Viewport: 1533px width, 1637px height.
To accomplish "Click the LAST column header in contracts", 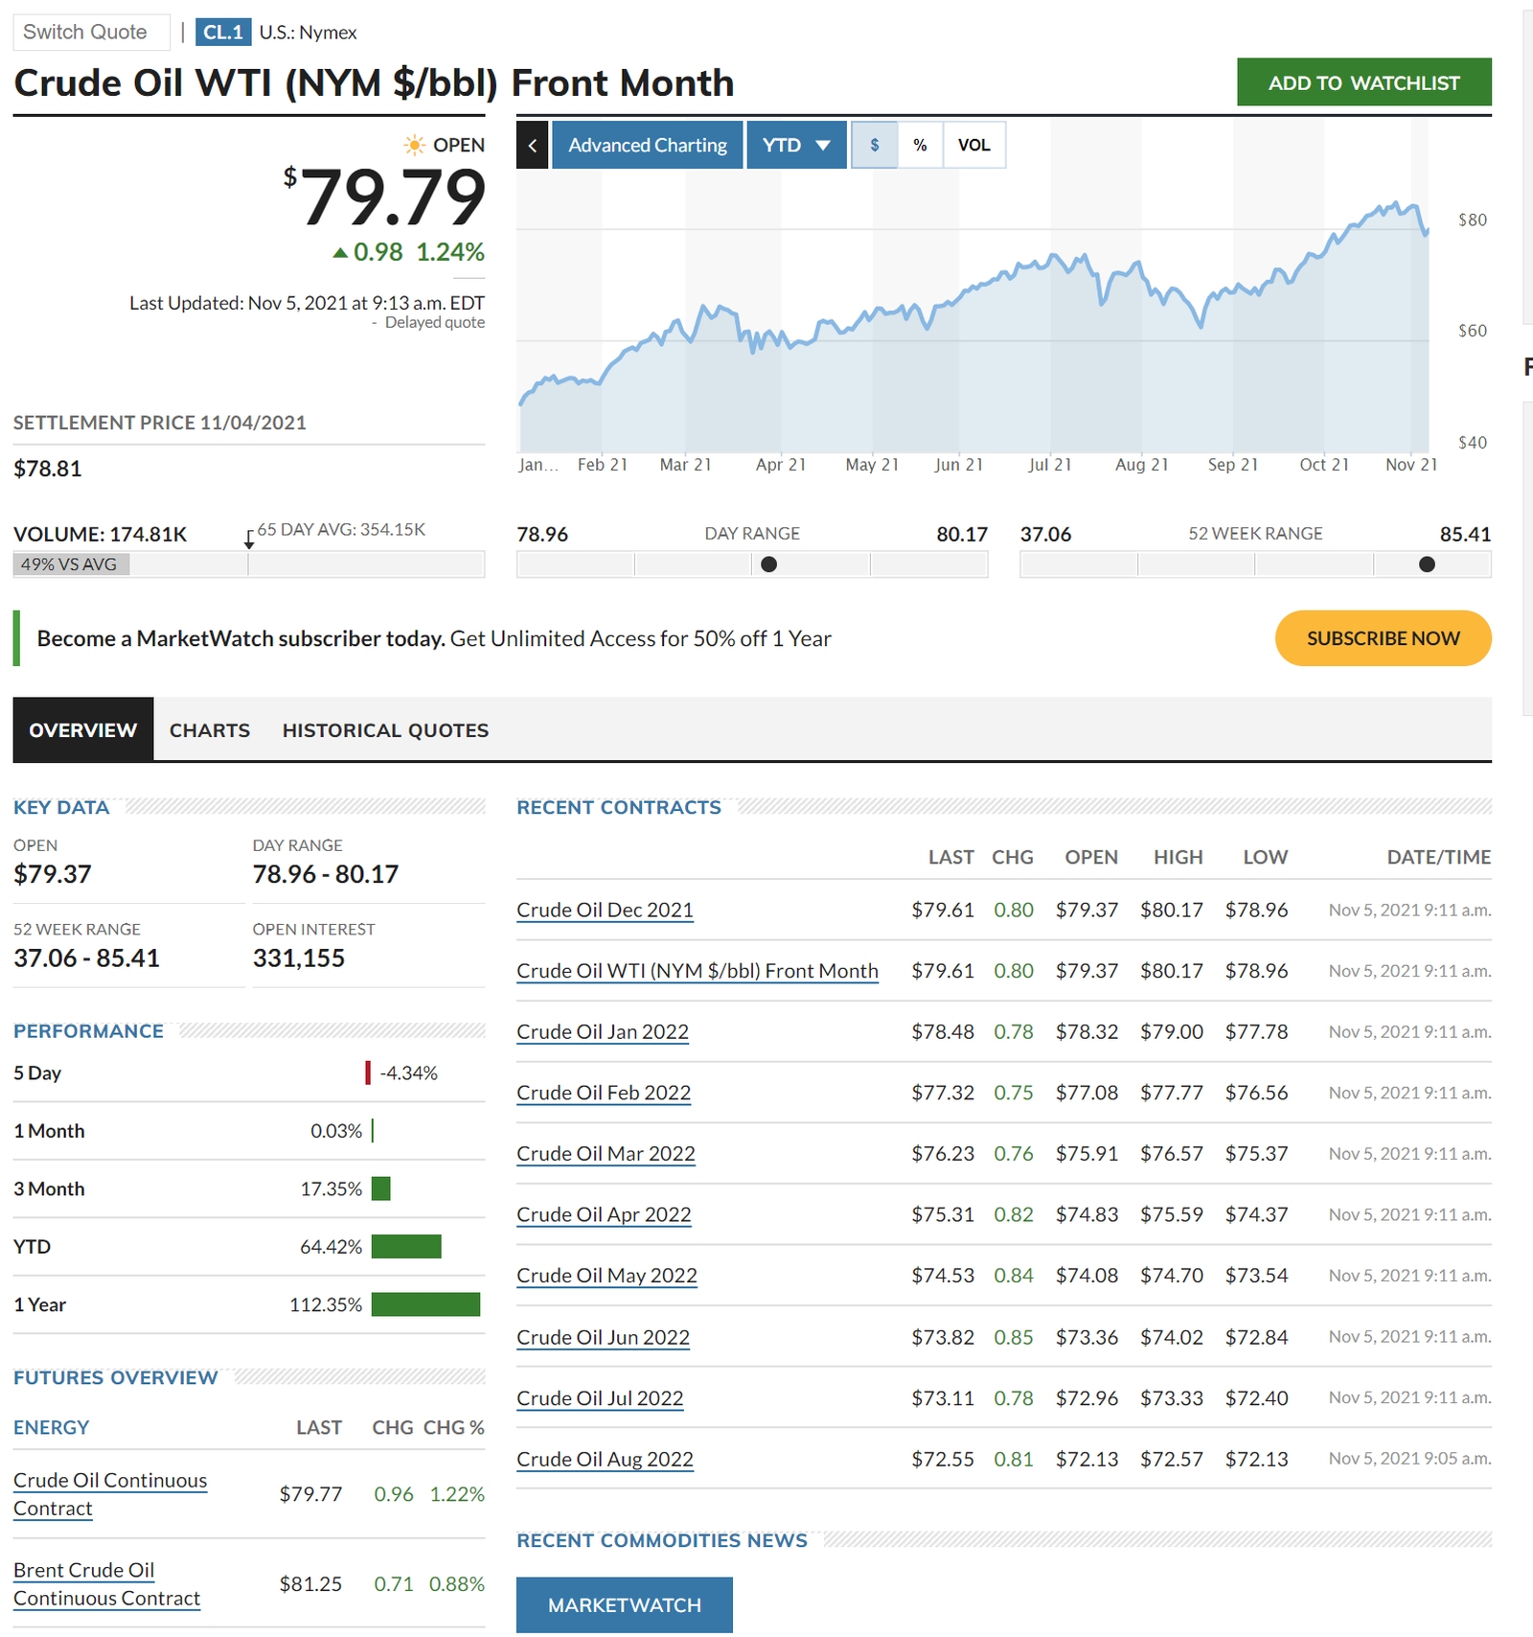I will pyautogui.click(x=950, y=857).
